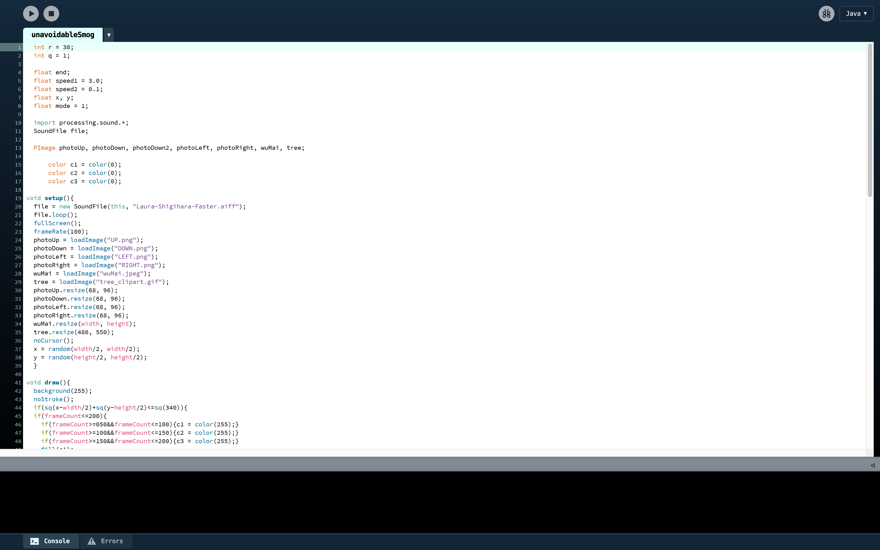Click the vertical editor scrollbar thumb
The height and width of the screenshot is (550, 880).
pyautogui.click(x=870, y=120)
